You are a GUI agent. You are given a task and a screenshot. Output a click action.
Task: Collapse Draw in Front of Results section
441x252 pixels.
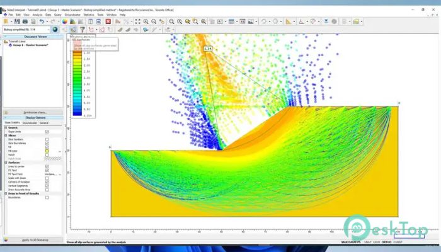tap(6, 193)
